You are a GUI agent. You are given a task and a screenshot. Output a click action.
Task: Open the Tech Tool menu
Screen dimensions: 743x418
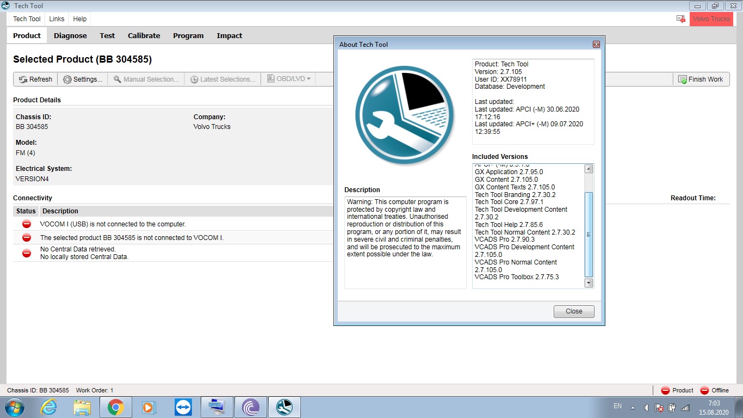click(27, 19)
